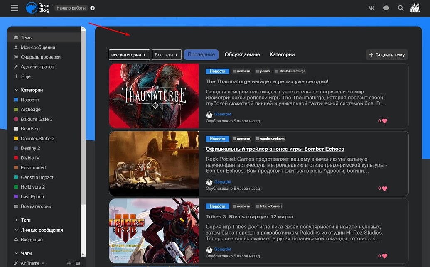Switch to the Обсуждаемые tab
This screenshot has width=430, height=267.
coord(242,54)
